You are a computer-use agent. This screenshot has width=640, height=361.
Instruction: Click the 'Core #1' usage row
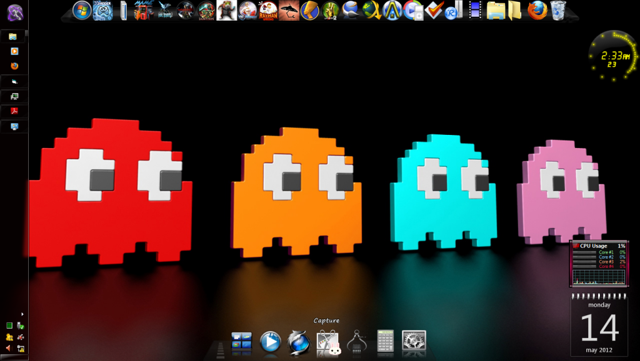[x=599, y=252]
